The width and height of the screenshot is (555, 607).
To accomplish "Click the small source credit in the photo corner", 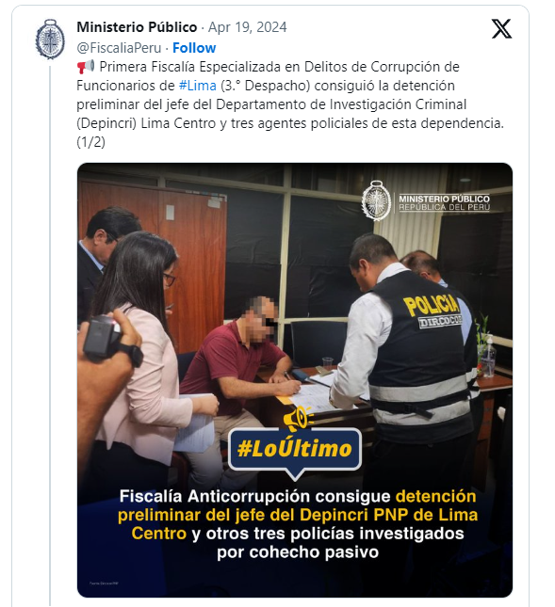I will (104, 583).
